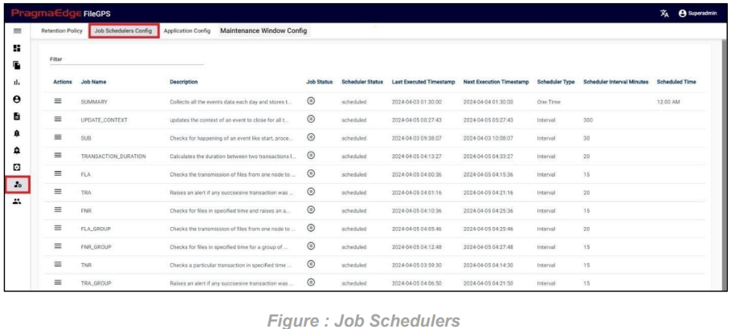This screenshot has width=731, height=329.
Task: Click the Filter input field
Action: coord(127,59)
